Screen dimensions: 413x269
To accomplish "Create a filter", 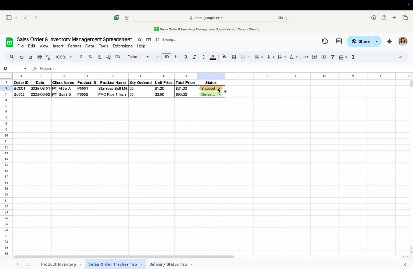I will click(332, 57).
